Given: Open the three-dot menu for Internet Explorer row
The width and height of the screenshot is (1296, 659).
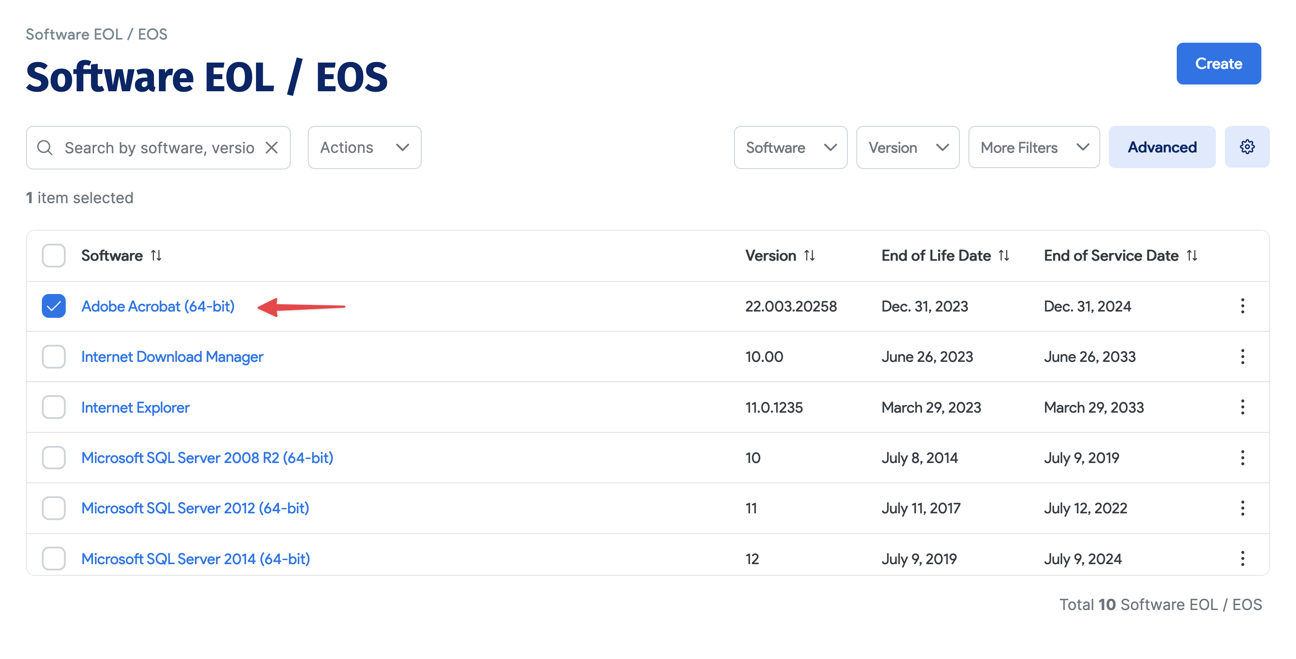Looking at the screenshot, I should click(1242, 407).
